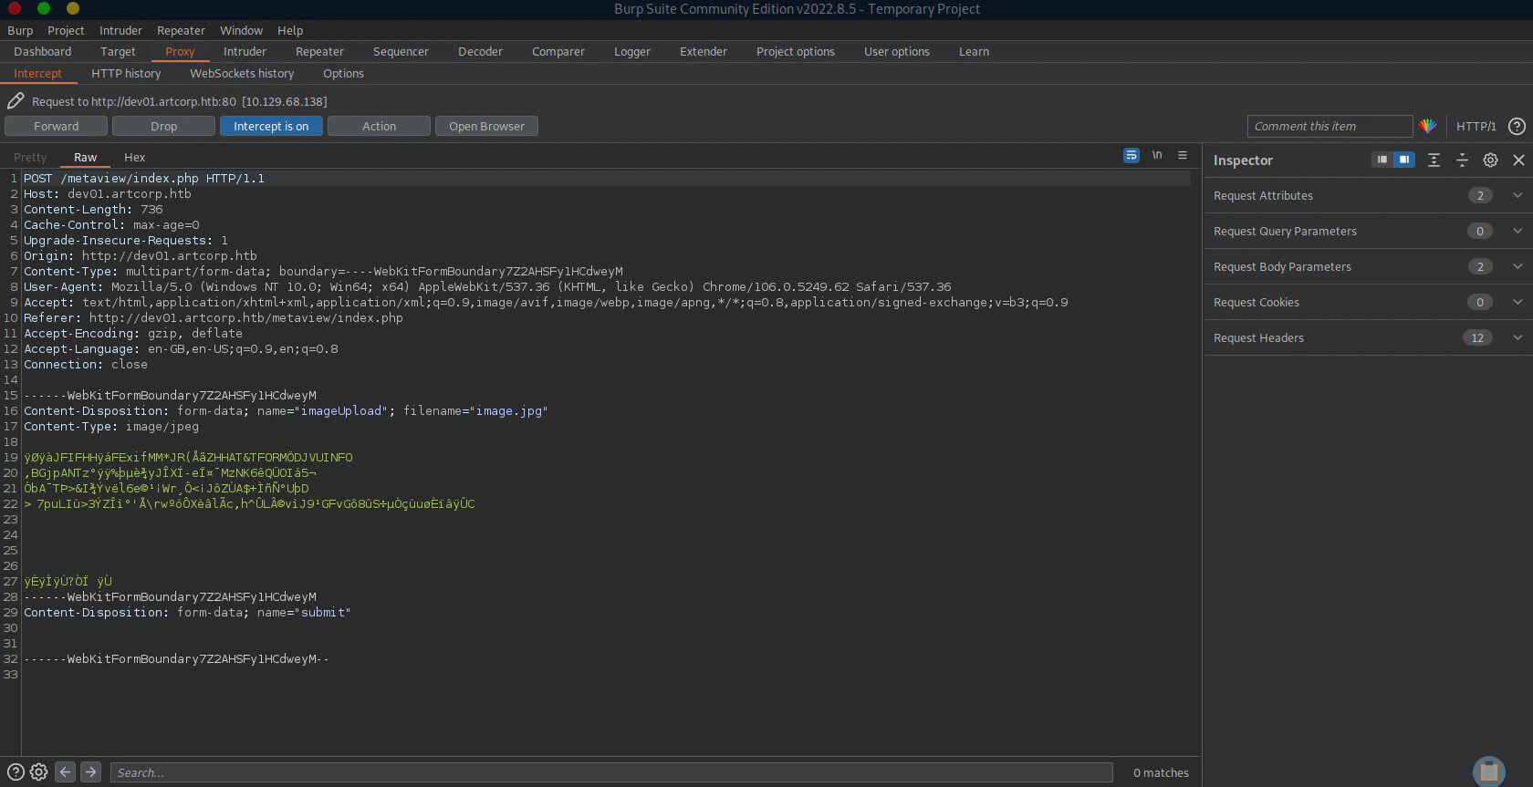Show non-printable characters with \n icon
The image size is (1533, 787).
(1157, 156)
